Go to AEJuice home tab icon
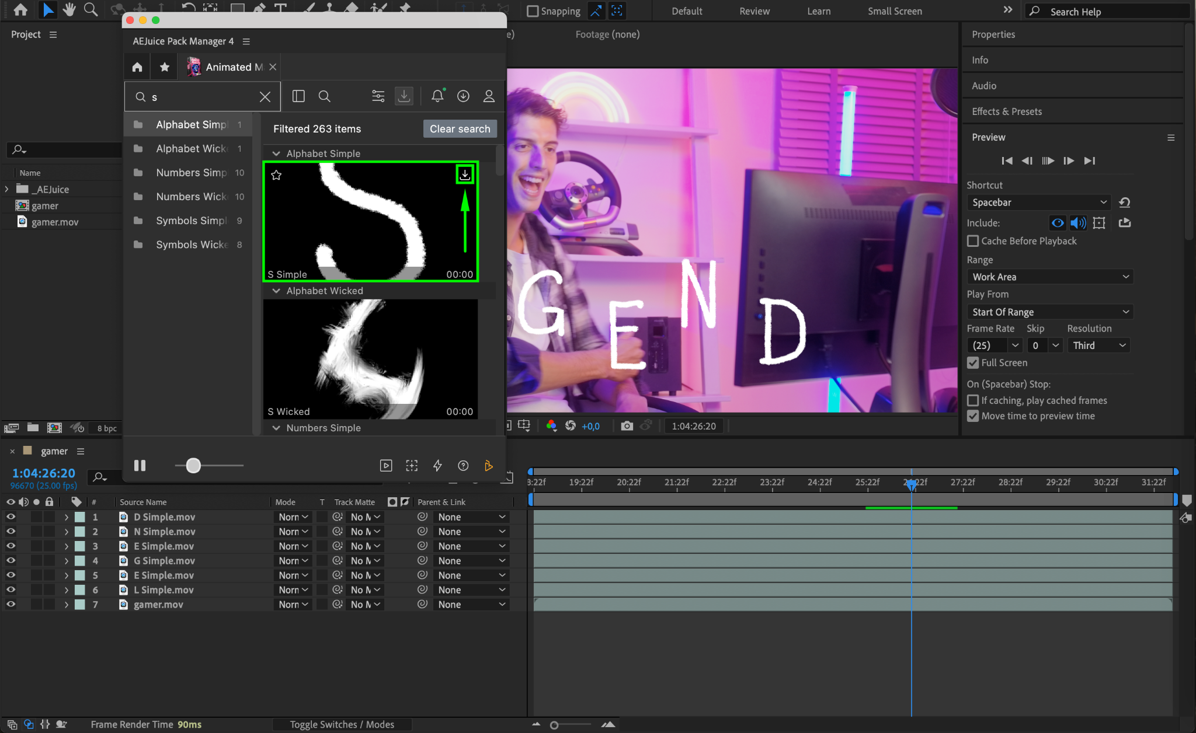 (137, 67)
